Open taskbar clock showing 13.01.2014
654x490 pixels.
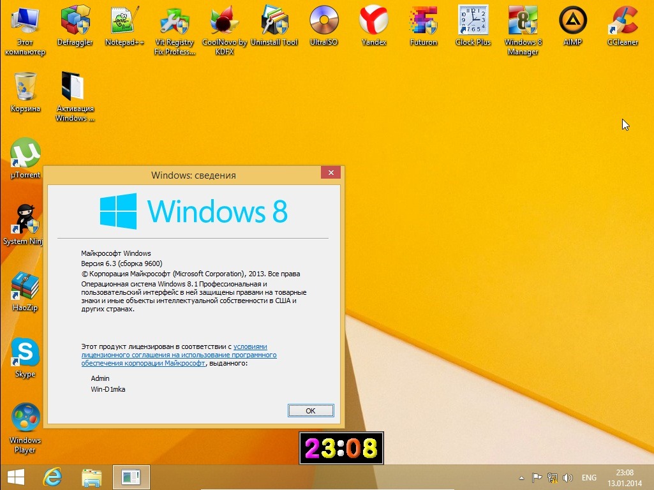[x=625, y=478]
